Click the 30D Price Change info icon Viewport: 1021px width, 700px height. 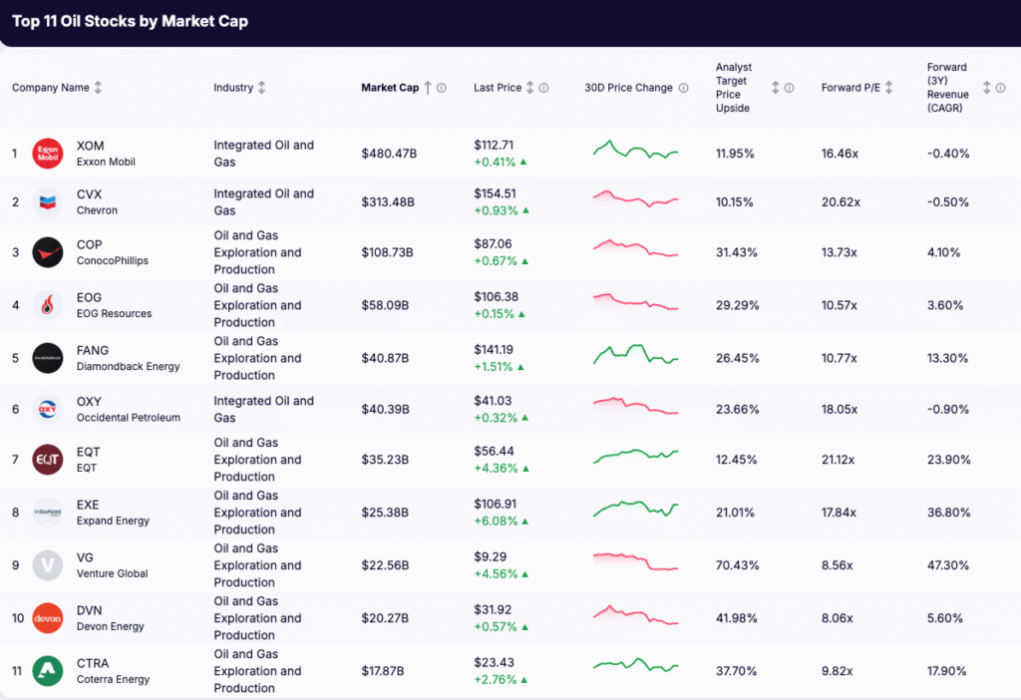(x=684, y=87)
